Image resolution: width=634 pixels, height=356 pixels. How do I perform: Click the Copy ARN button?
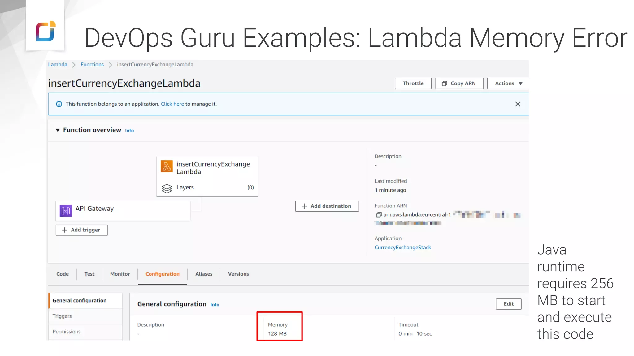pyautogui.click(x=459, y=83)
